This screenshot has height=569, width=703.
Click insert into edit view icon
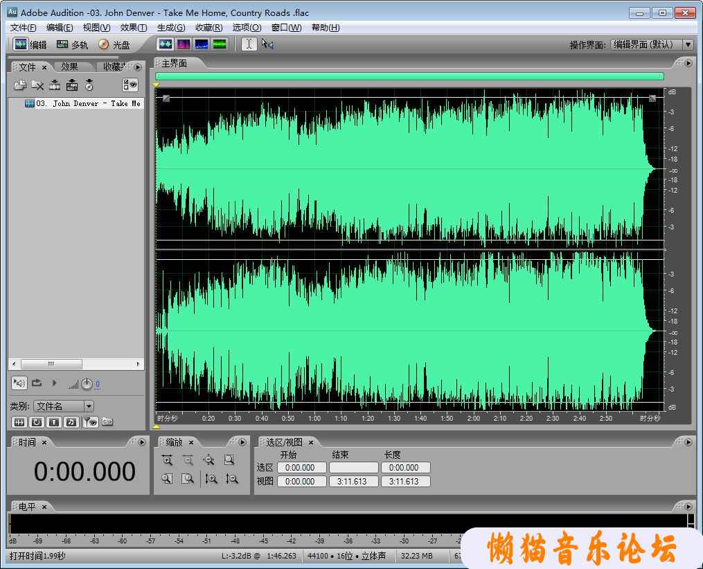tap(55, 85)
